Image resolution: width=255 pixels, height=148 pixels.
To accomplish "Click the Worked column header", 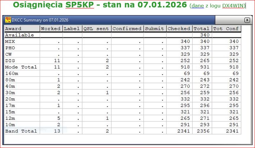I will (x=51, y=29).
